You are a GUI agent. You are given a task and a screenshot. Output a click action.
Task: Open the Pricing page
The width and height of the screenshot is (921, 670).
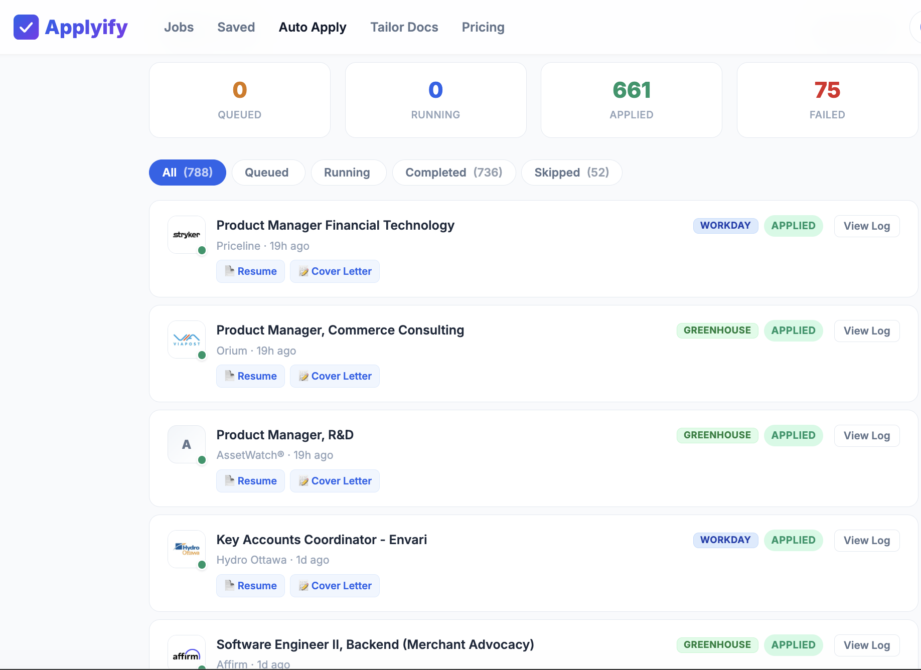click(483, 27)
